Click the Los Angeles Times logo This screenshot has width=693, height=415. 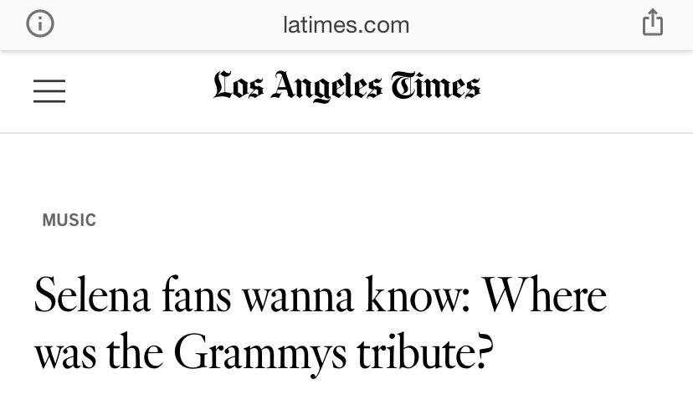click(346, 87)
